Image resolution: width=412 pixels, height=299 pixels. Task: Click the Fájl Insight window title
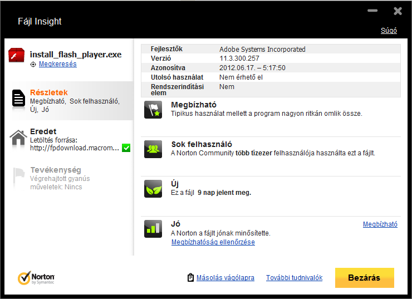(x=40, y=21)
